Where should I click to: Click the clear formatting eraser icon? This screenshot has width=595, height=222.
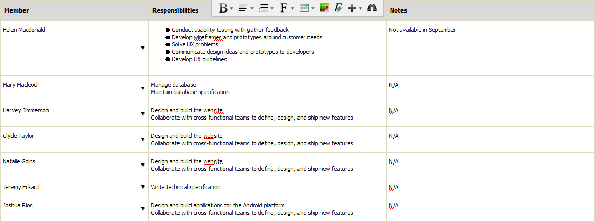[338, 8]
